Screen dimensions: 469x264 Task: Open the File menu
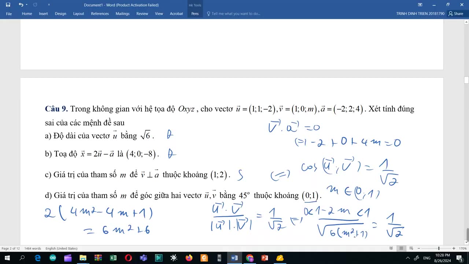tap(9, 14)
